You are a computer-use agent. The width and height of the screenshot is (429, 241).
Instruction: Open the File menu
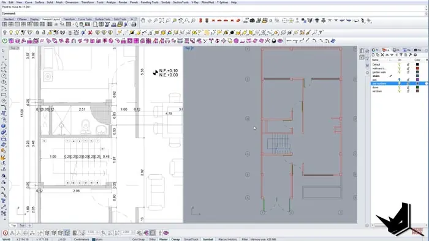[4, 2]
